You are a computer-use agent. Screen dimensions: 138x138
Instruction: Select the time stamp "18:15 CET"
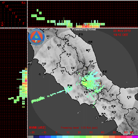point(121,35)
